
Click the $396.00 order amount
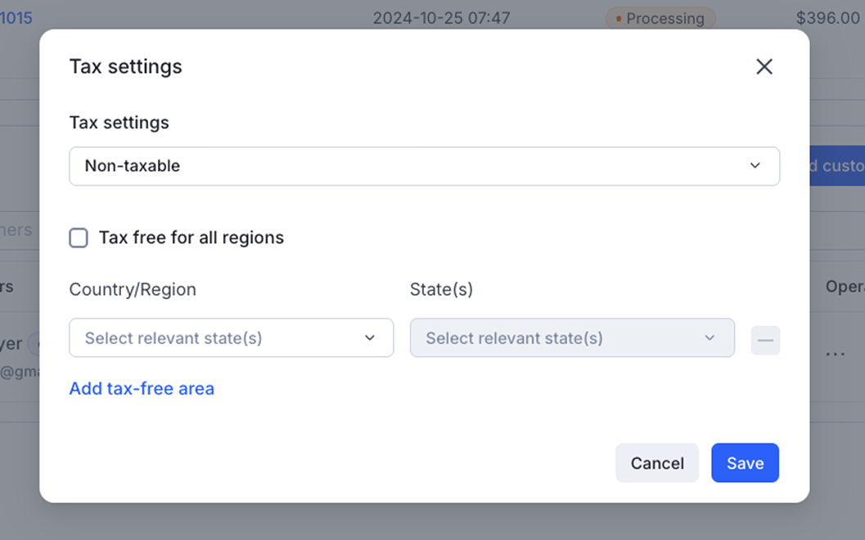(x=827, y=18)
